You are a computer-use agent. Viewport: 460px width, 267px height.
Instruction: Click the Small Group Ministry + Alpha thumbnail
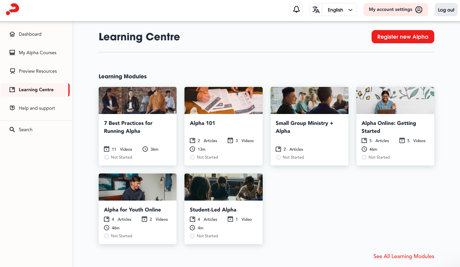[x=309, y=100]
